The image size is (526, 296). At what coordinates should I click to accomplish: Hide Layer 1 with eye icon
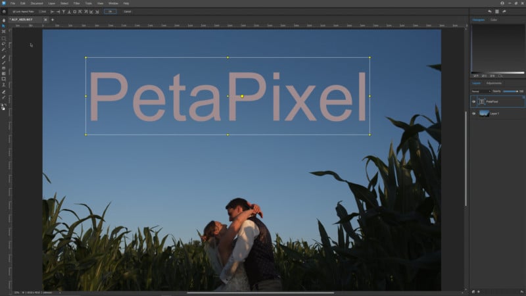pyautogui.click(x=473, y=113)
